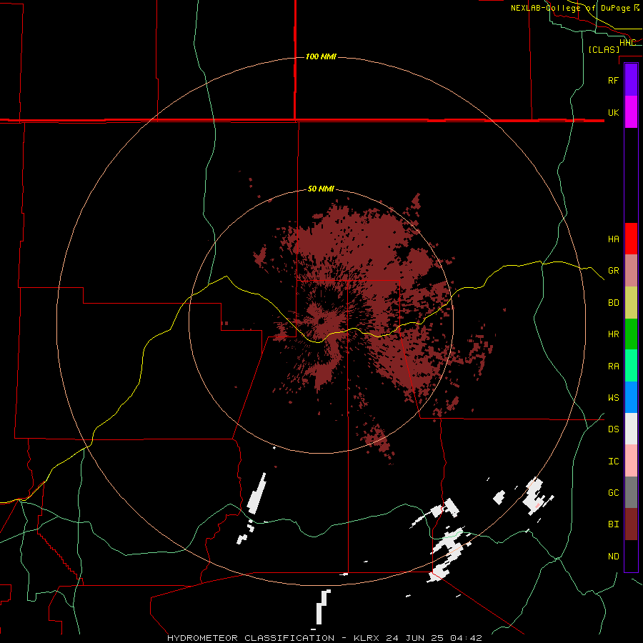Viewport: 643px width, 643px height.
Task: Click the blue WS legend swatch
Action: (631, 397)
